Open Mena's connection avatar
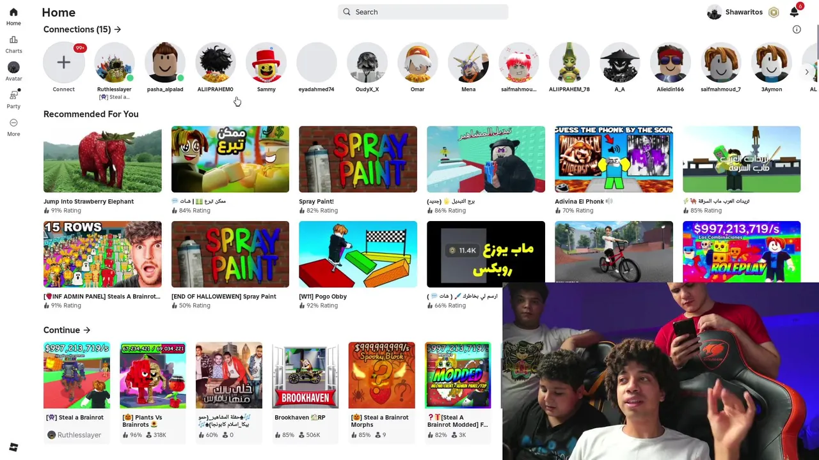The image size is (819, 460). pyautogui.click(x=468, y=62)
